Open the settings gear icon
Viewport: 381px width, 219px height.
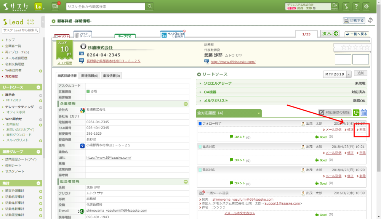pos(367,6)
